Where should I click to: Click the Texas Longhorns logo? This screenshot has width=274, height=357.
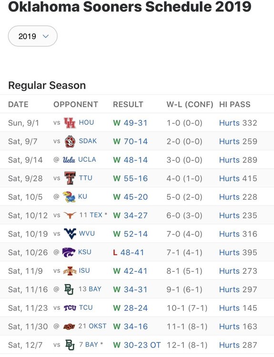pos(70,215)
